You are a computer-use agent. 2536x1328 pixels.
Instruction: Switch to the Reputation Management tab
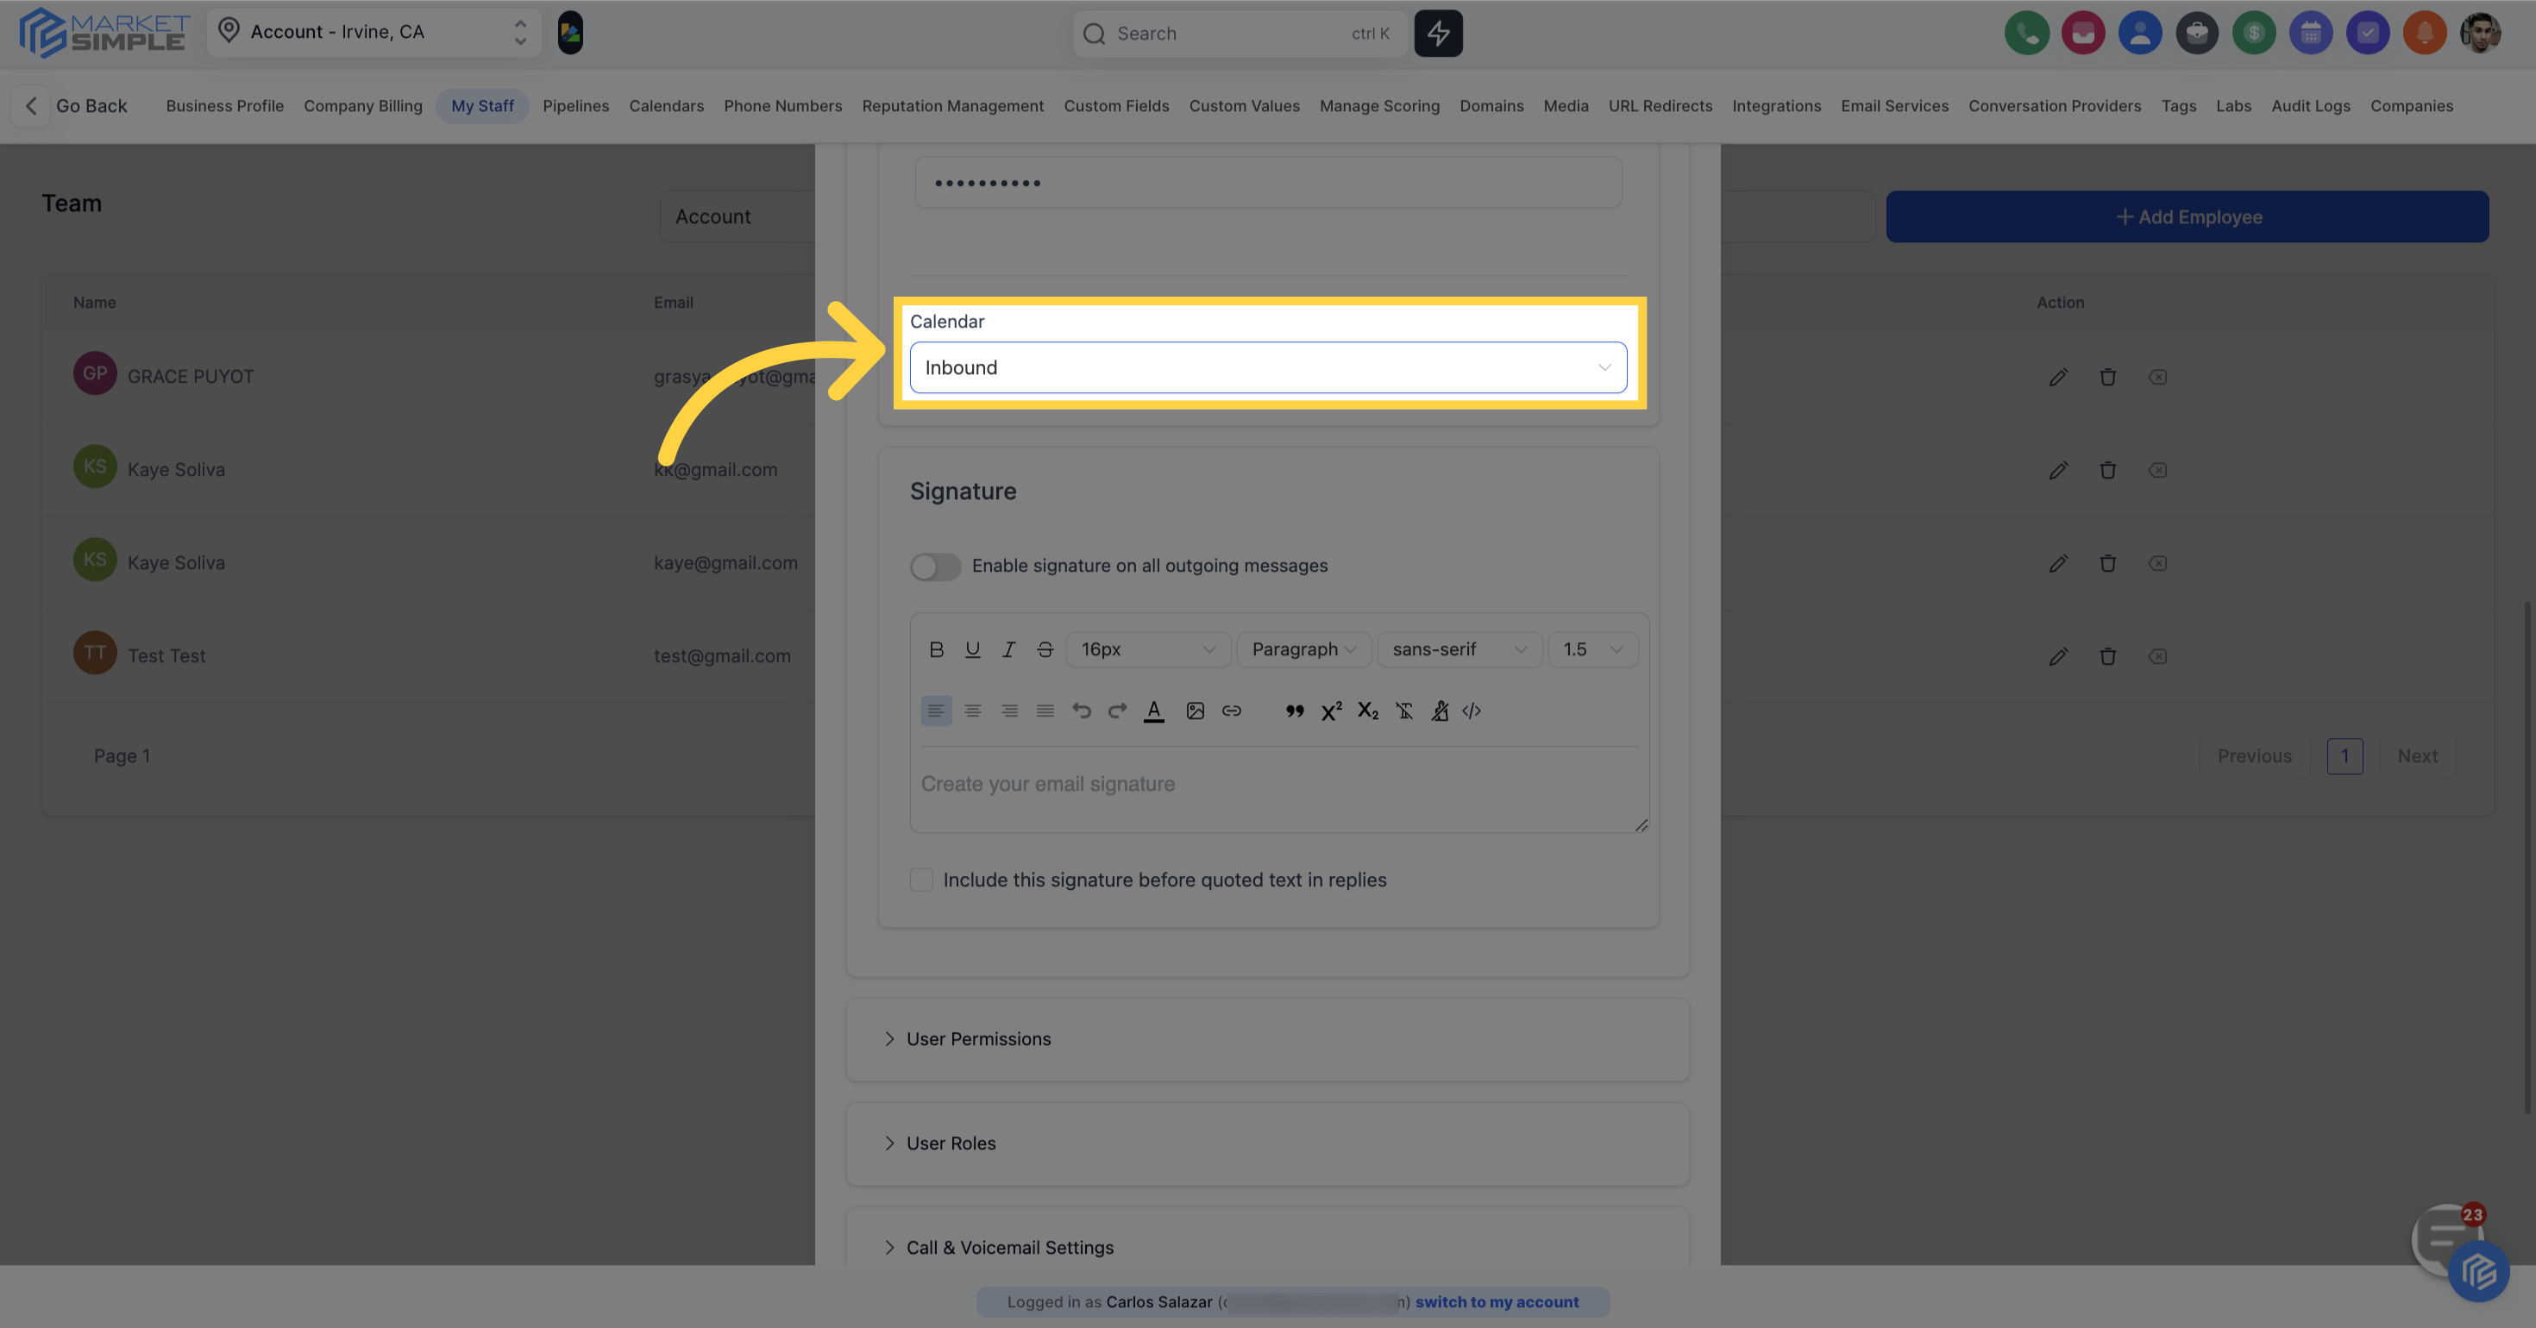[x=953, y=105]
